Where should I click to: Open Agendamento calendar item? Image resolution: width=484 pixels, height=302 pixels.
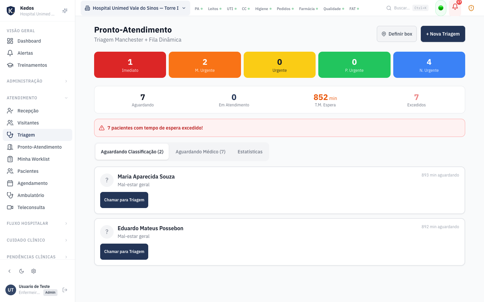click(x=37, y=183)
